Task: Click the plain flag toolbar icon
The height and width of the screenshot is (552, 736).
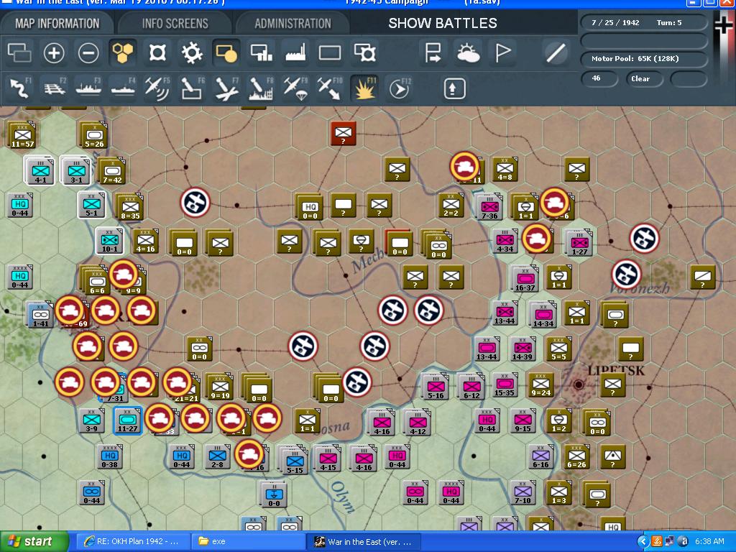Action: coord(502,52)
